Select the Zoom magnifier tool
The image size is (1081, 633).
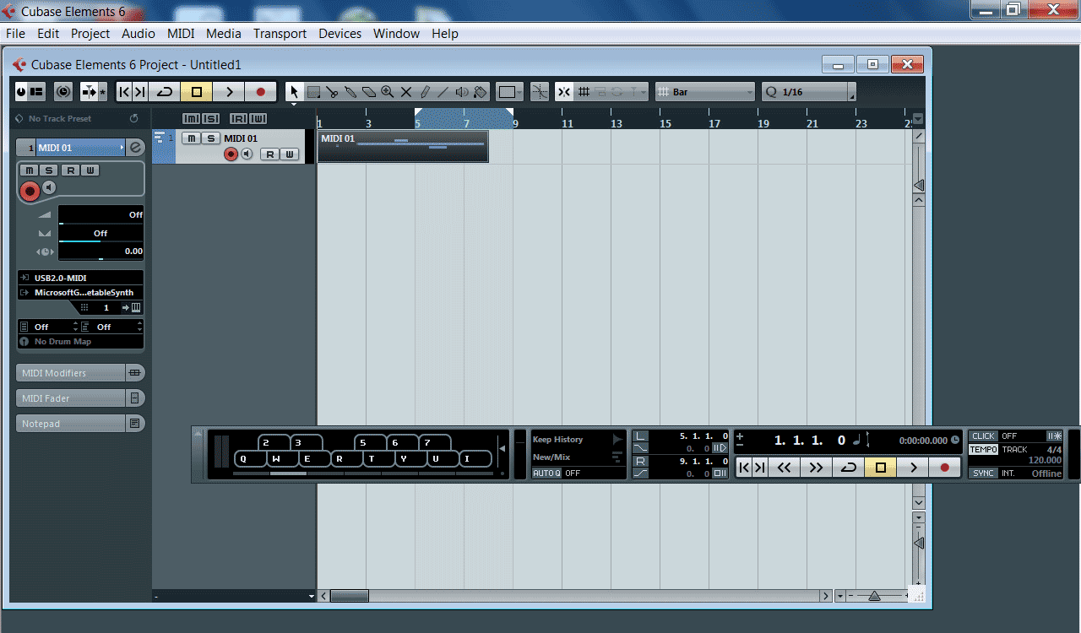tap(388, 92)
